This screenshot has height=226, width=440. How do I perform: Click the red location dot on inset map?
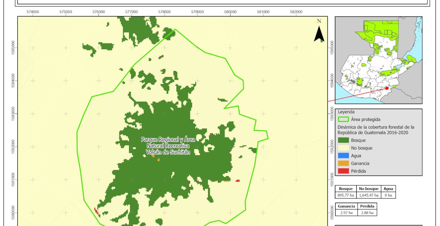click(x=387, y=88)
